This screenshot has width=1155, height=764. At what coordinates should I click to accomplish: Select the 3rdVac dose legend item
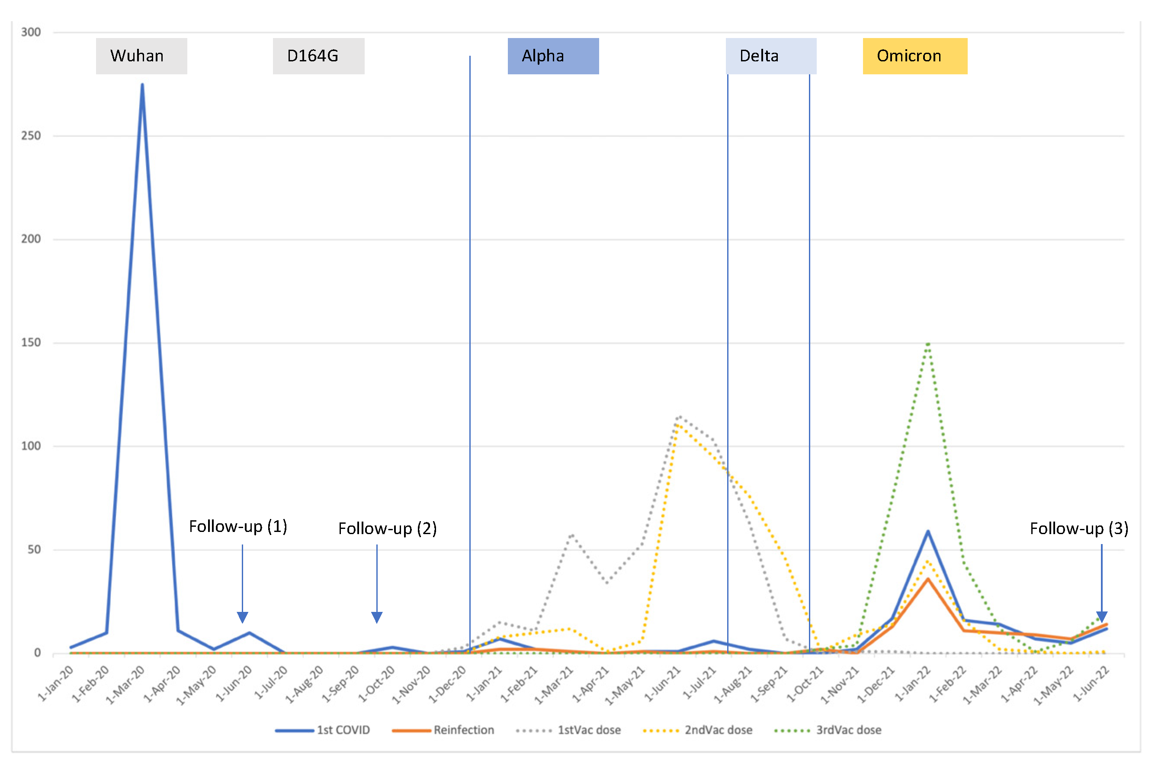pyautogui.click(x=848, y=730)
